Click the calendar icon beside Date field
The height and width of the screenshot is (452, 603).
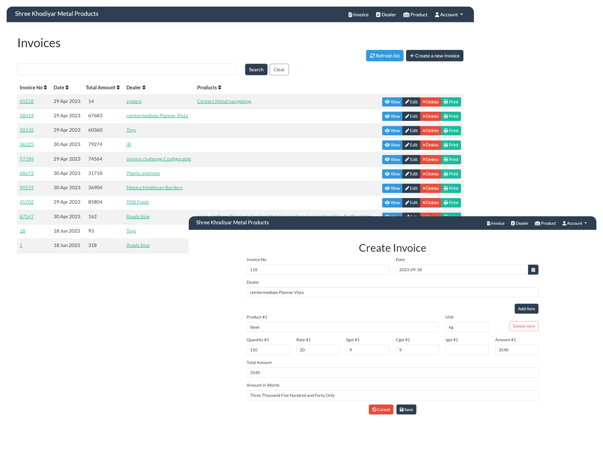click(533, 270)
